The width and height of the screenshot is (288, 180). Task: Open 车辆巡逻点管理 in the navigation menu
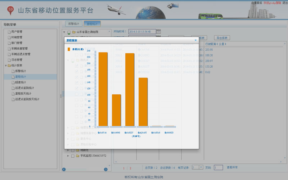pyautogui.click(x=21, y=54)
